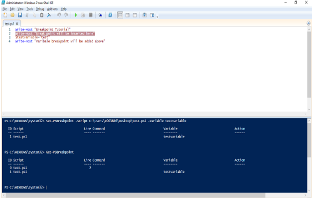312x198 pixels.
Task: Copy selection with the copy icon
Action: [x=34, y=15]
